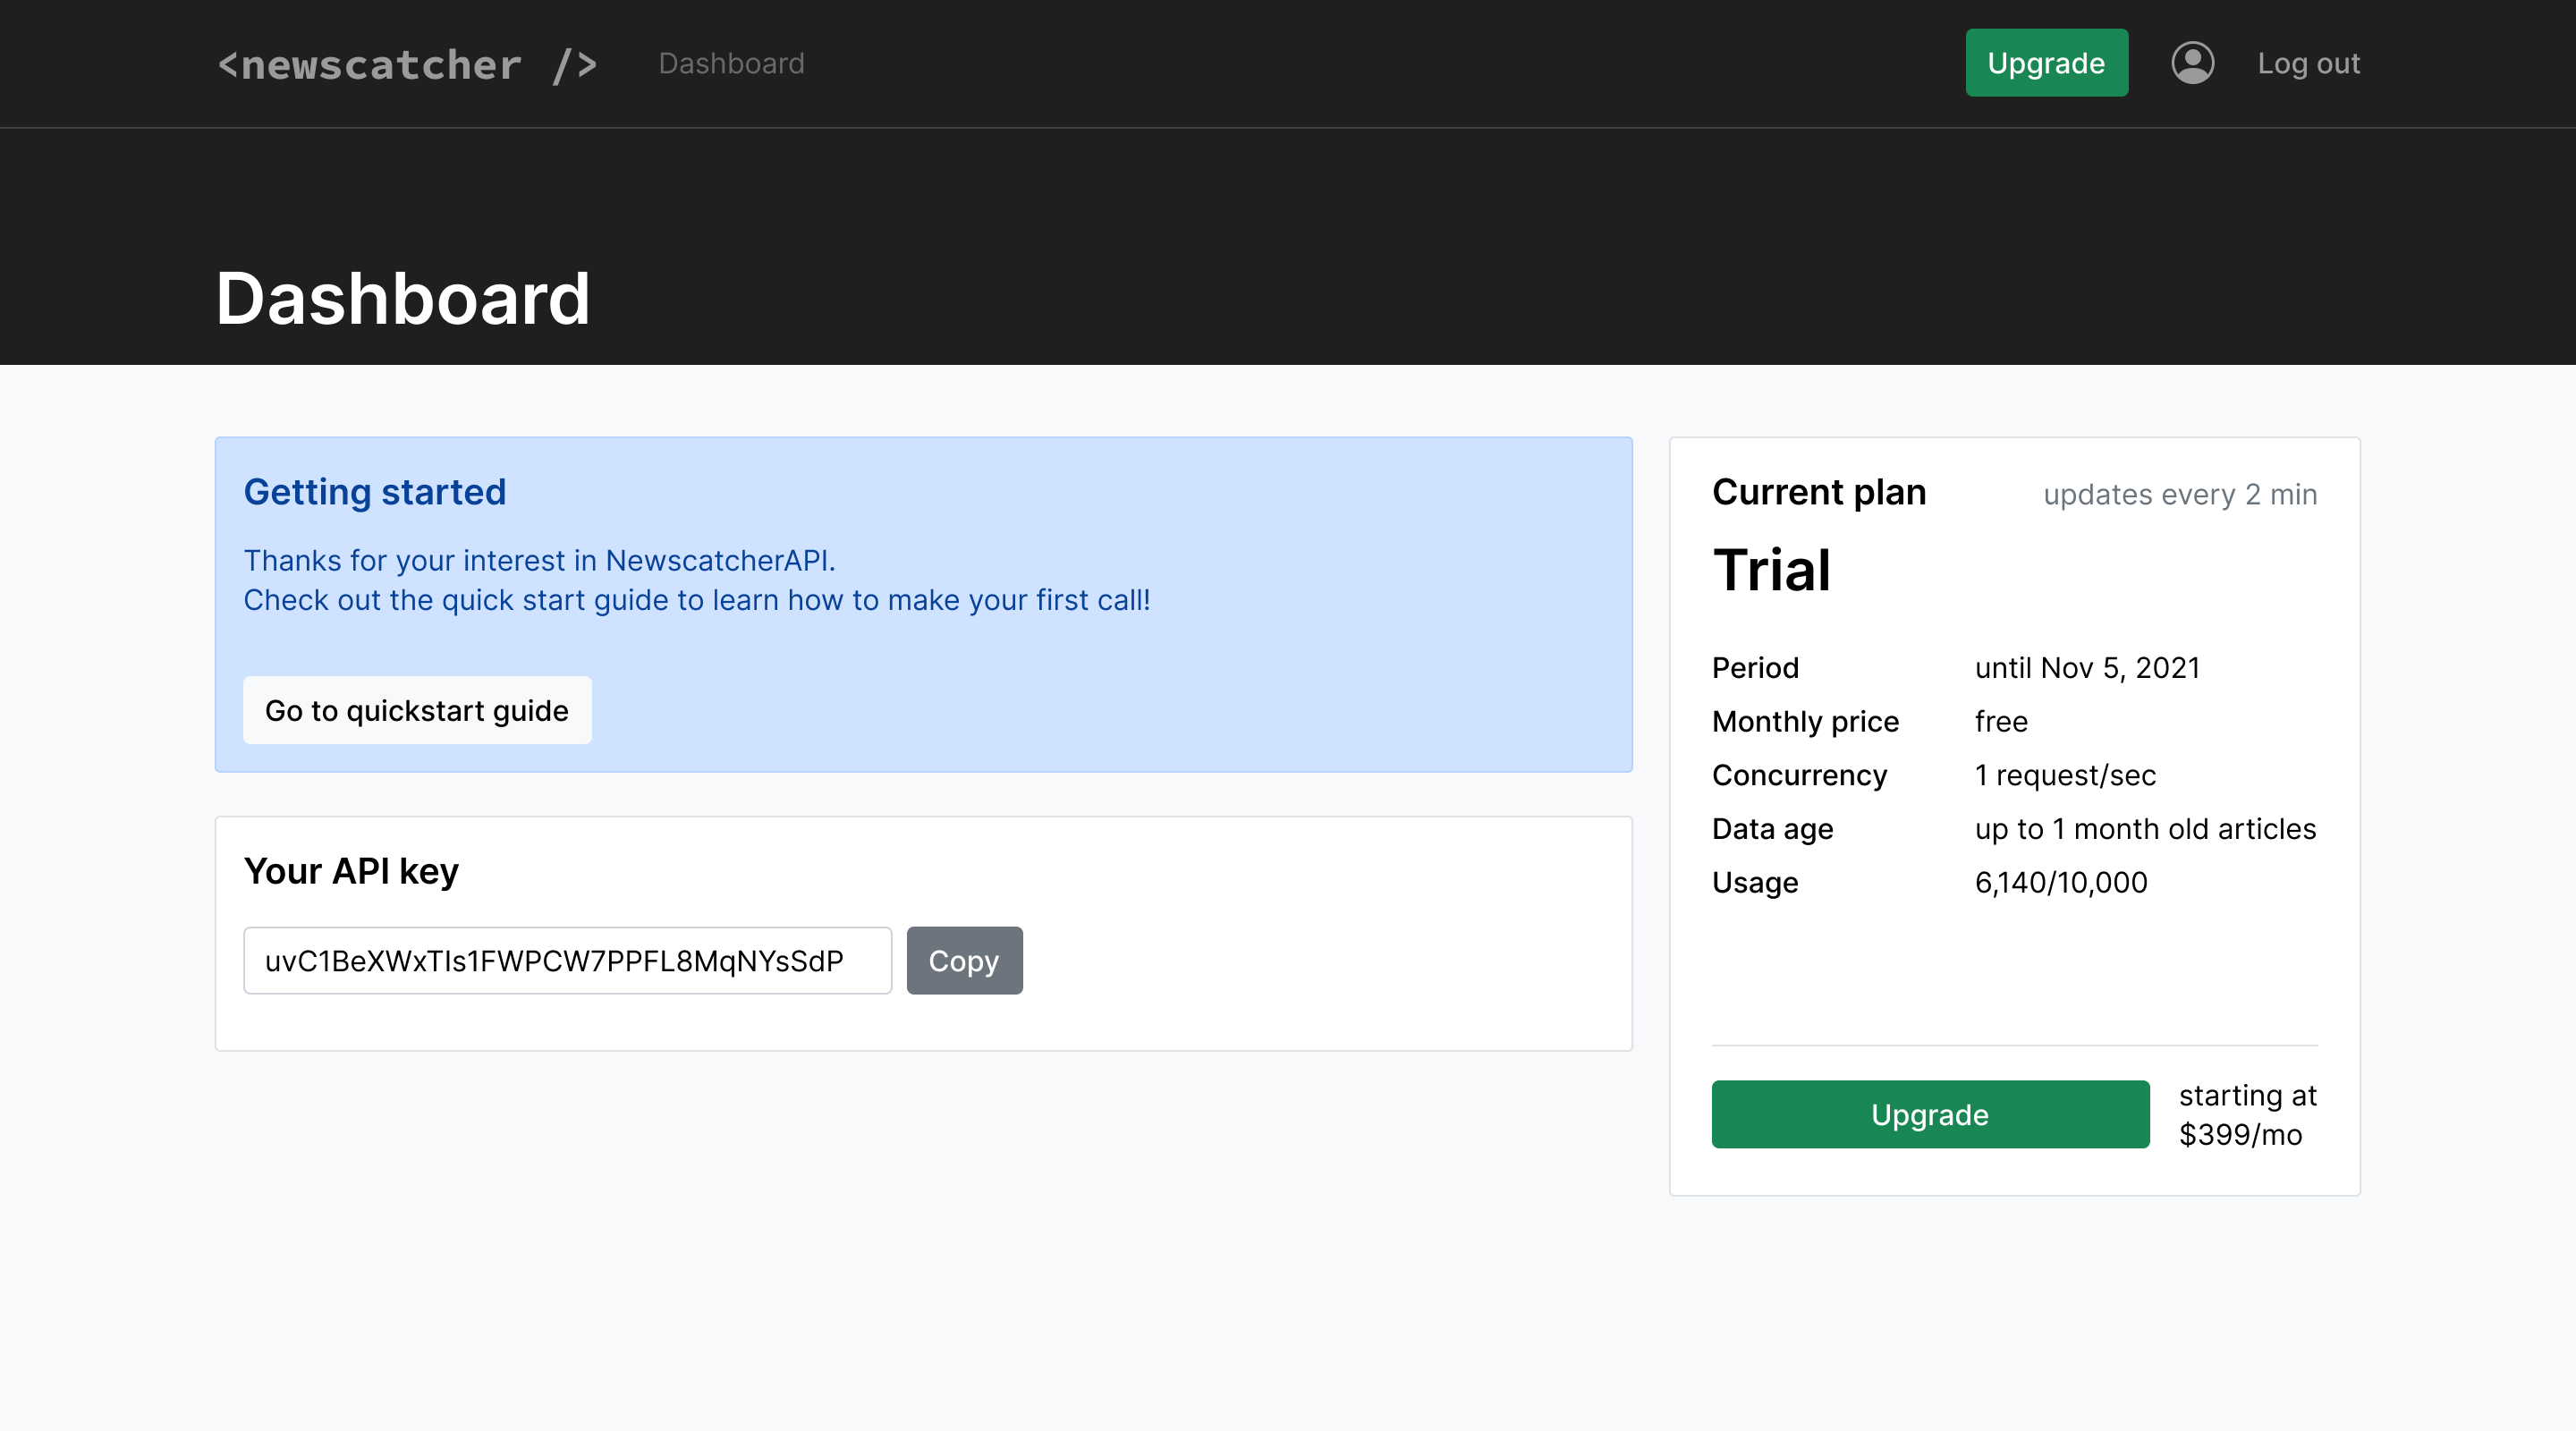Click the 'Current plan' heading
This screenshot has width=2576, height=1431.
(x=1818, y=491)
